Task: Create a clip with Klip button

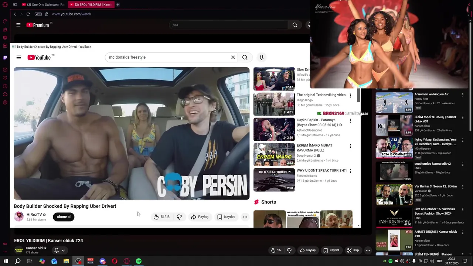Action: click(353, 250)
